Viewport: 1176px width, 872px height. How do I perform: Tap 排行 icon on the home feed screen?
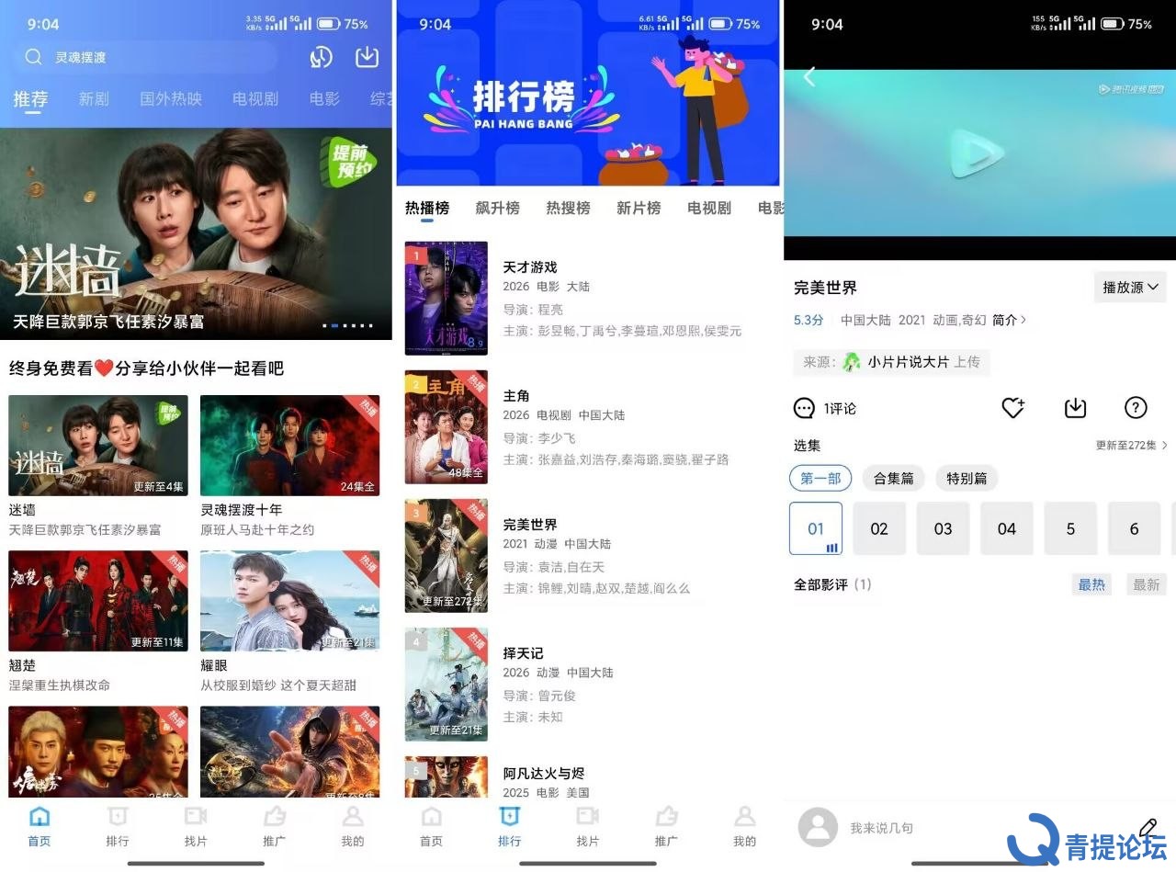[118, 817]
